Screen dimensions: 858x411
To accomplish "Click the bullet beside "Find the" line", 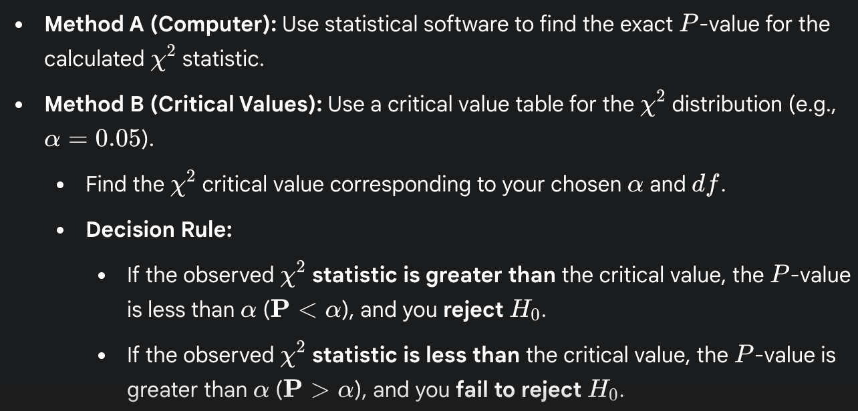I will [63, 185].
